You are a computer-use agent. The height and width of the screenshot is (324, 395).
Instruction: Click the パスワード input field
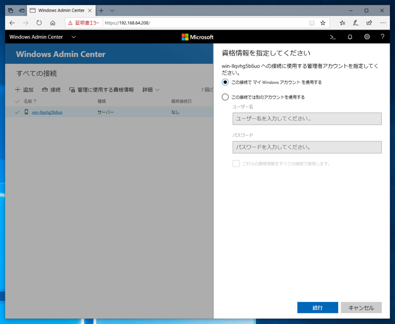[307, 147]
